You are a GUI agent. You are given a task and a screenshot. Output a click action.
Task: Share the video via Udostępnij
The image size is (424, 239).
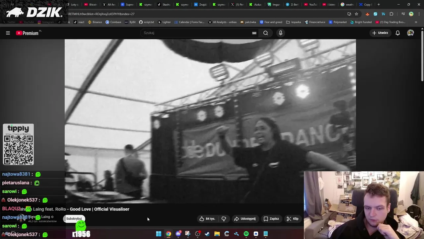point(245,219)
